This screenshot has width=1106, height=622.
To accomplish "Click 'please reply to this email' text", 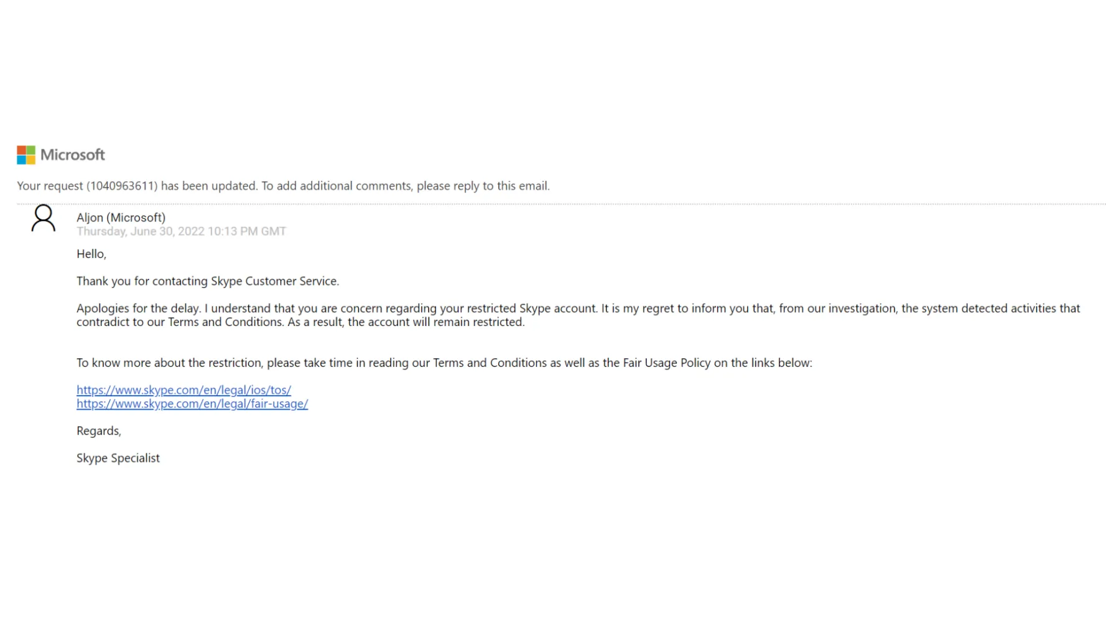I will [482, 186].
